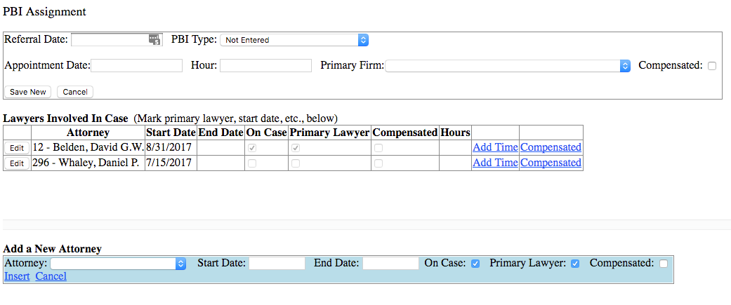Focus the Appointment Date input field
The width and height of the screenshot is (731, 305).
click(136, 65)
